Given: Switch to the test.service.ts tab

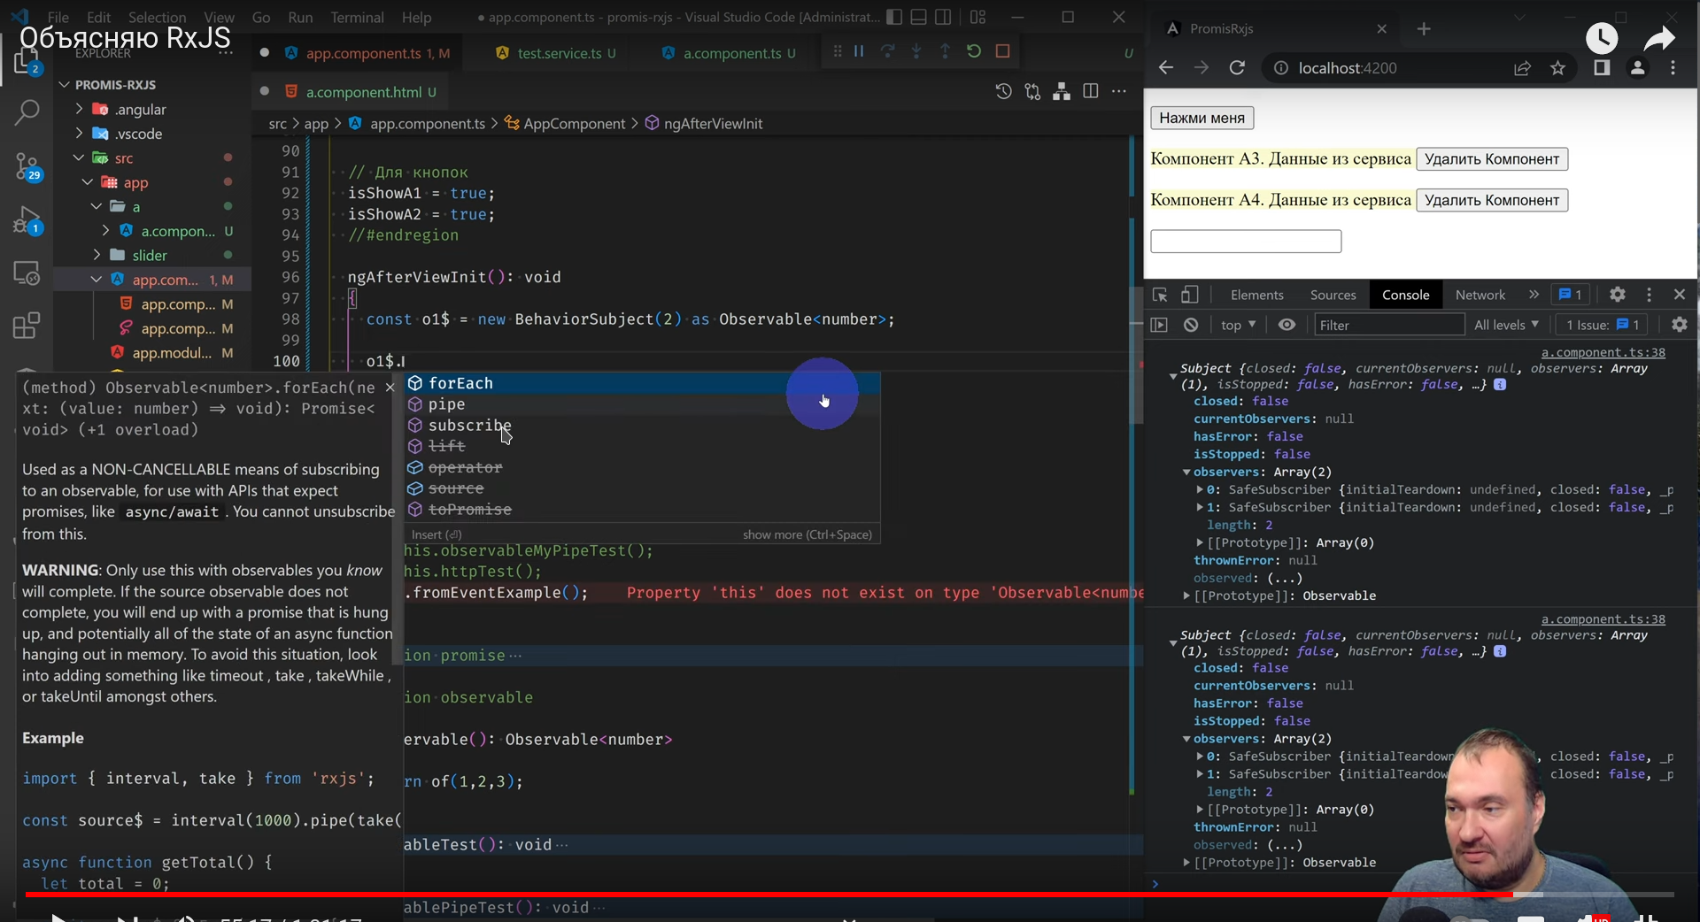Looking at the screenshot, I should click(x=559, y=54).
